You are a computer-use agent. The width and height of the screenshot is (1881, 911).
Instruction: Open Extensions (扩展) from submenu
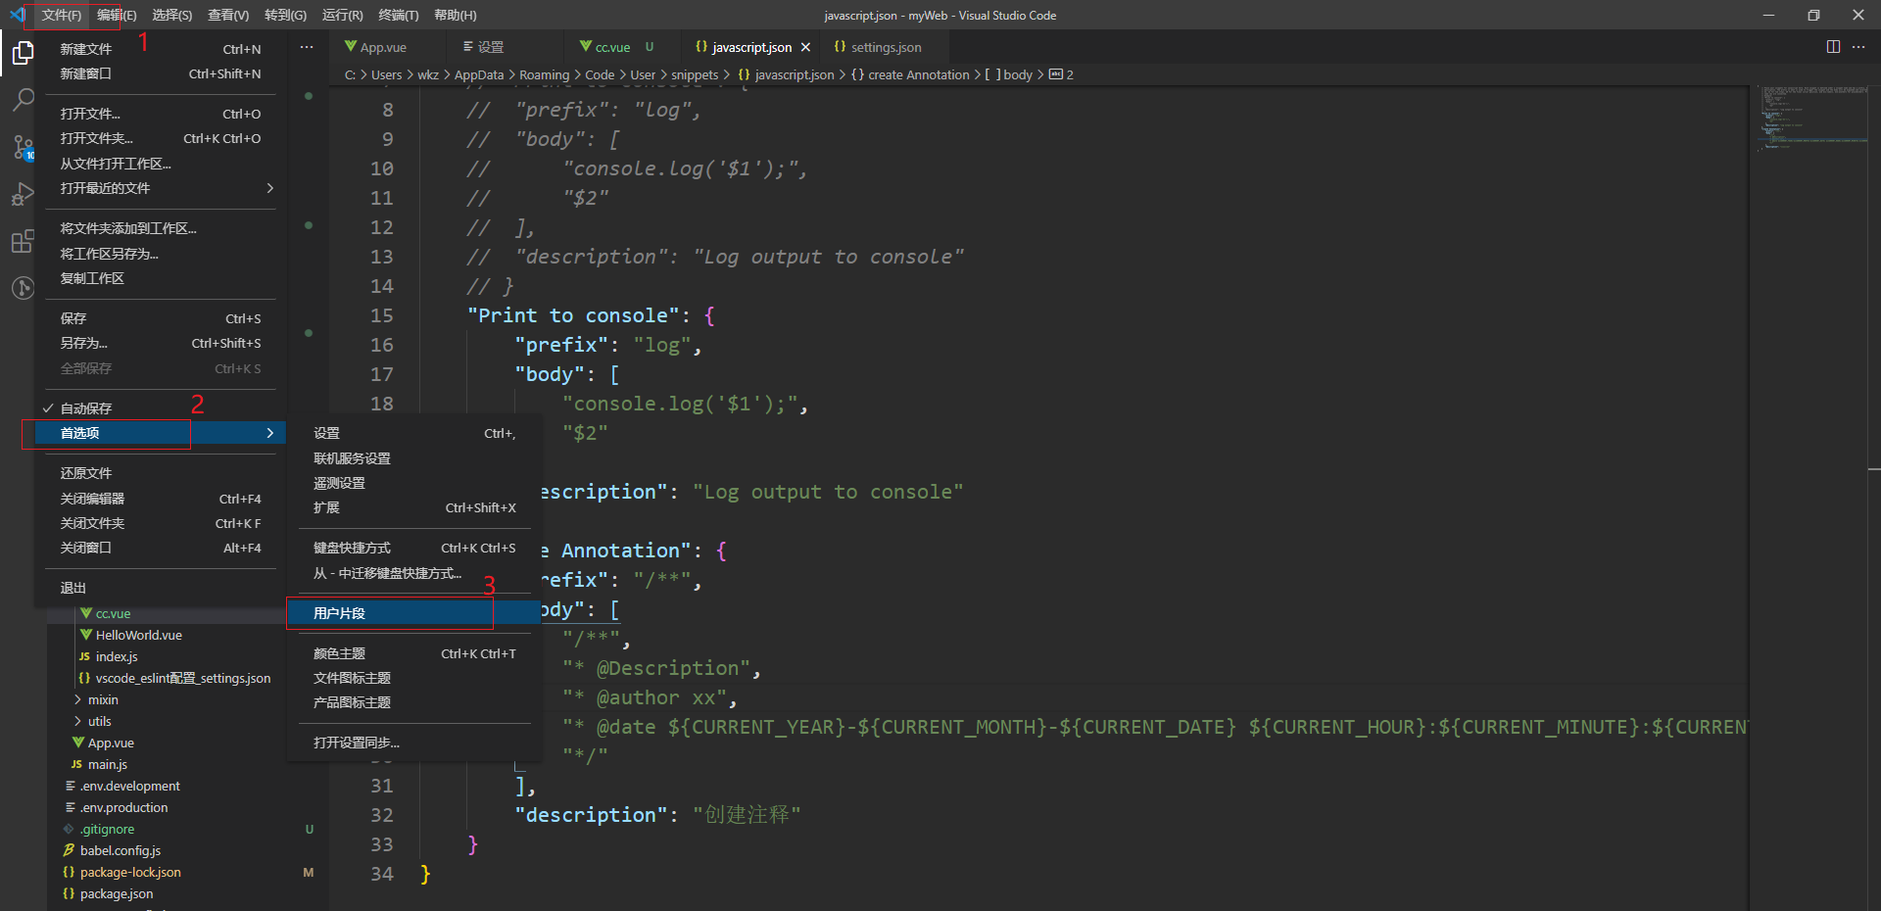[x=414, y=507]
